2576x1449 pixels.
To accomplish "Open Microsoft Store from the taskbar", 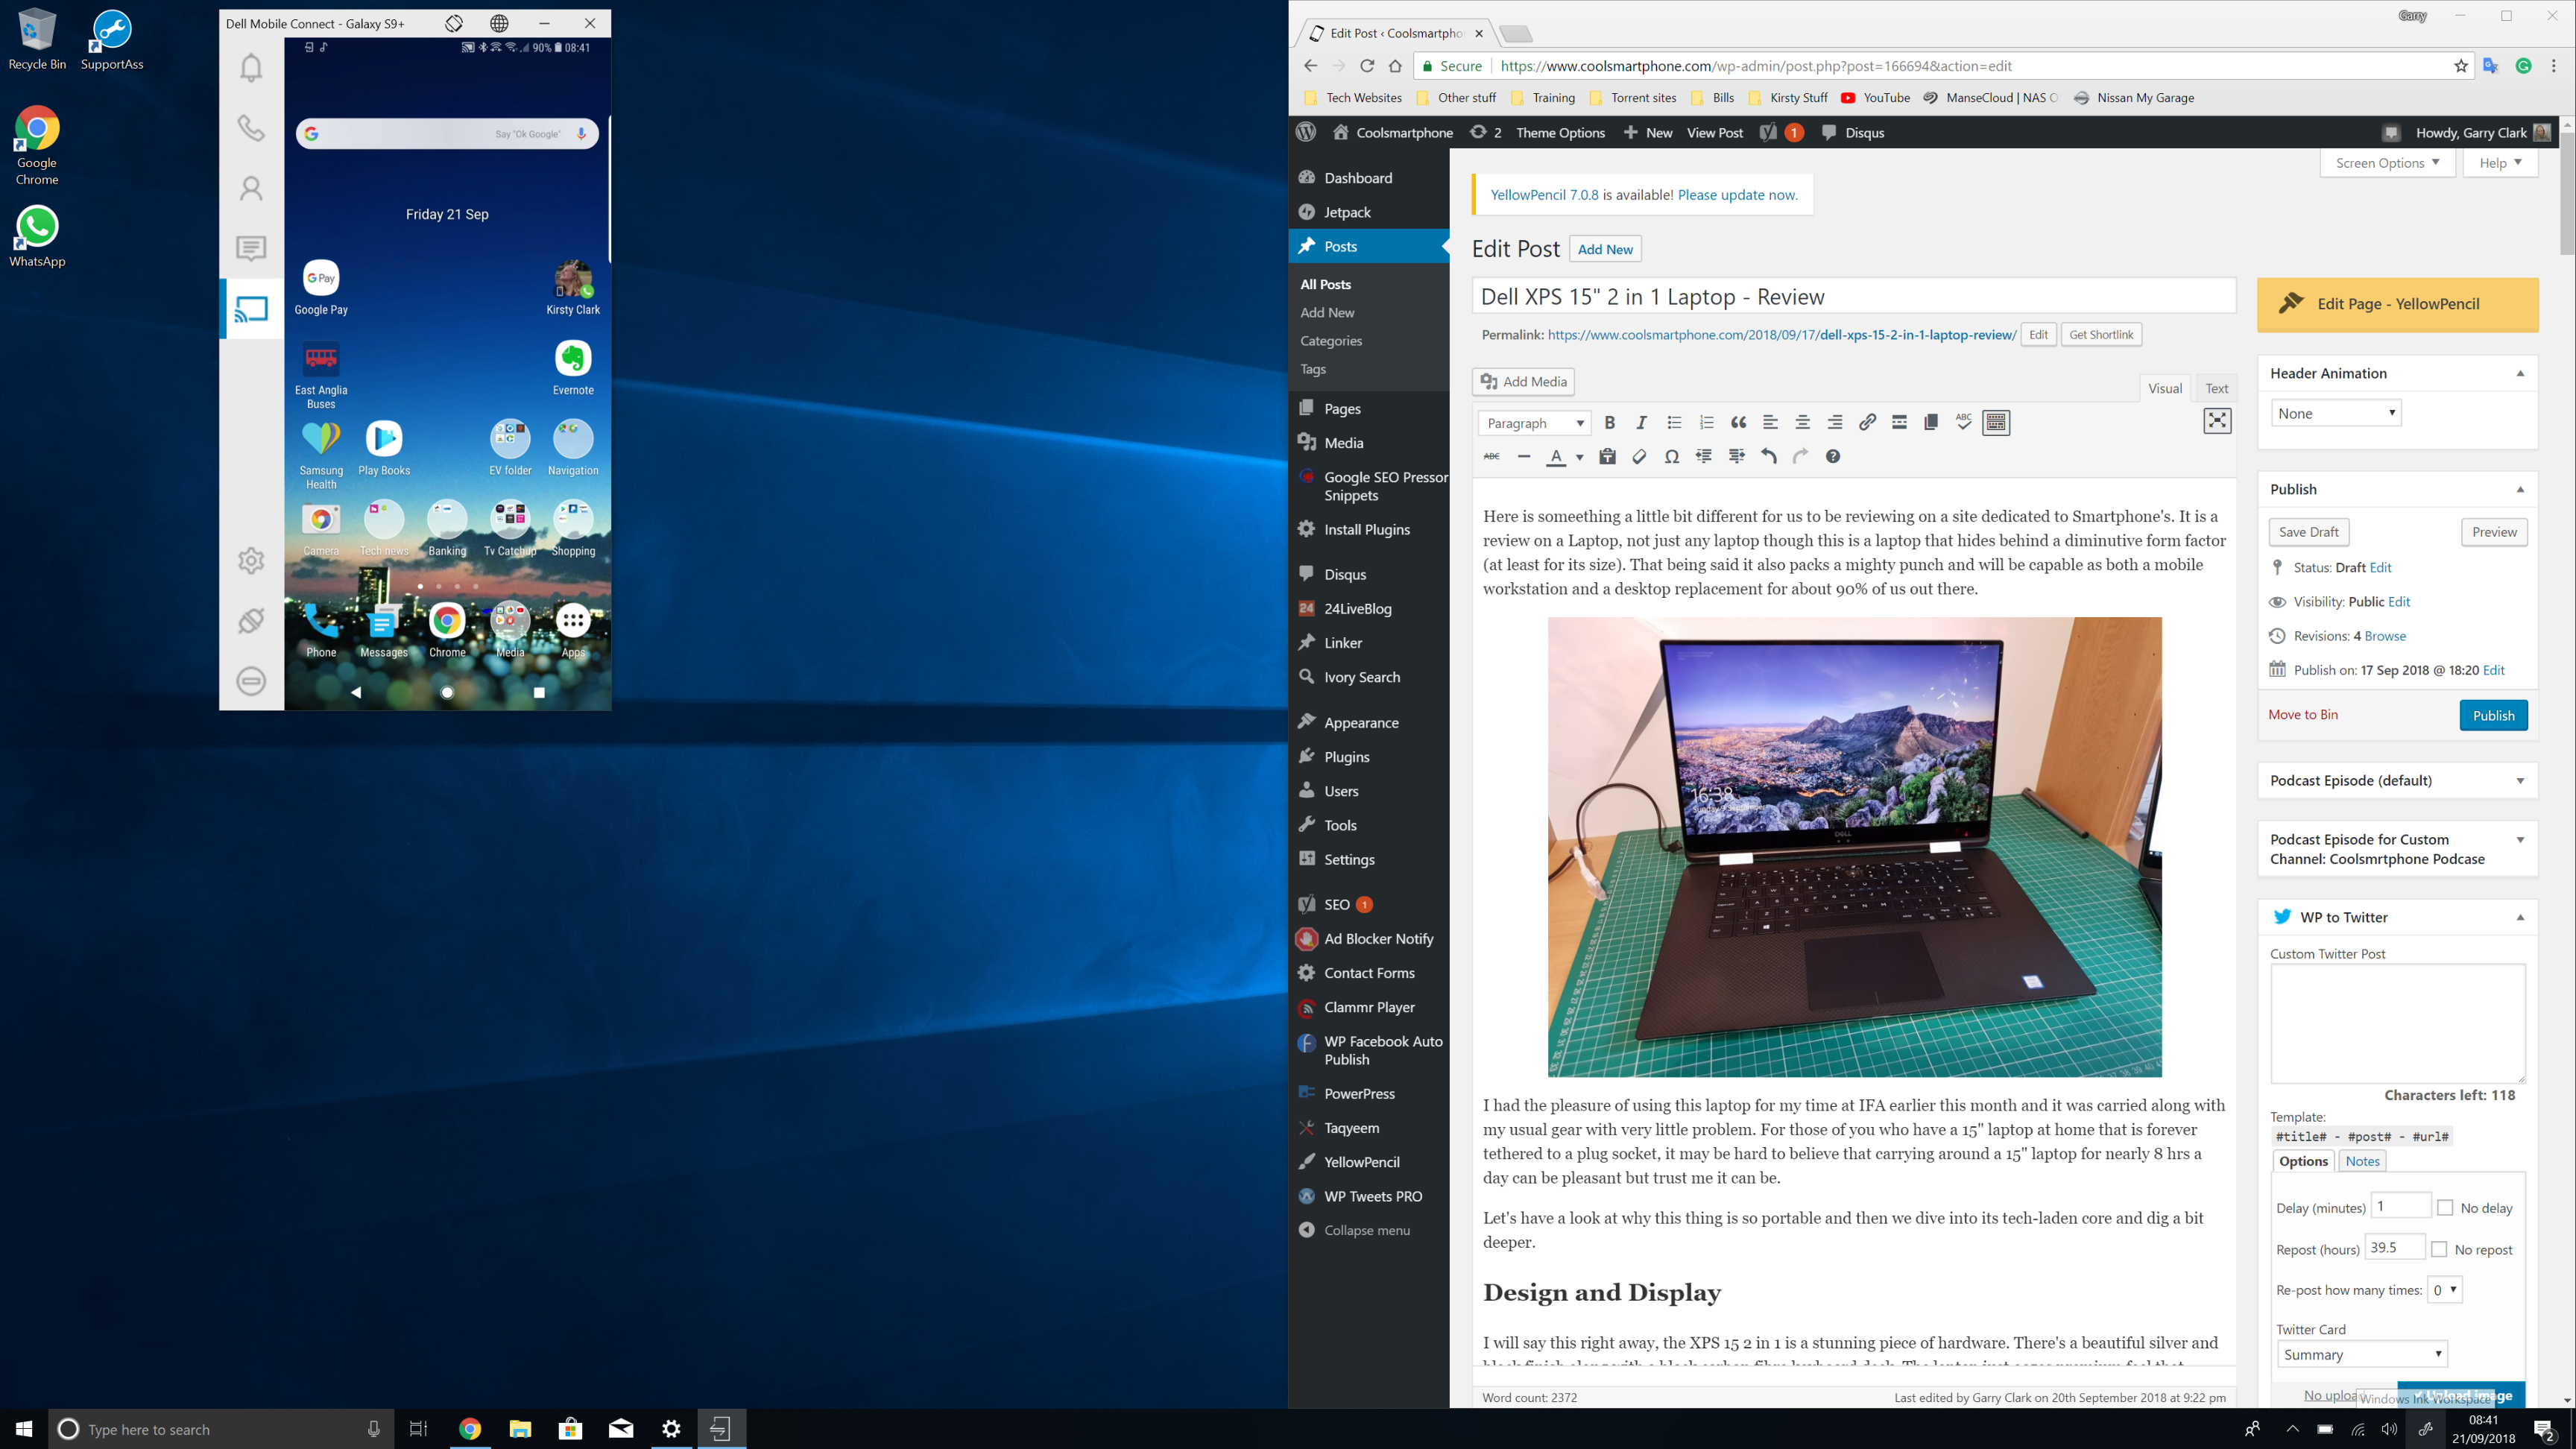I will tap(570, 1429).
